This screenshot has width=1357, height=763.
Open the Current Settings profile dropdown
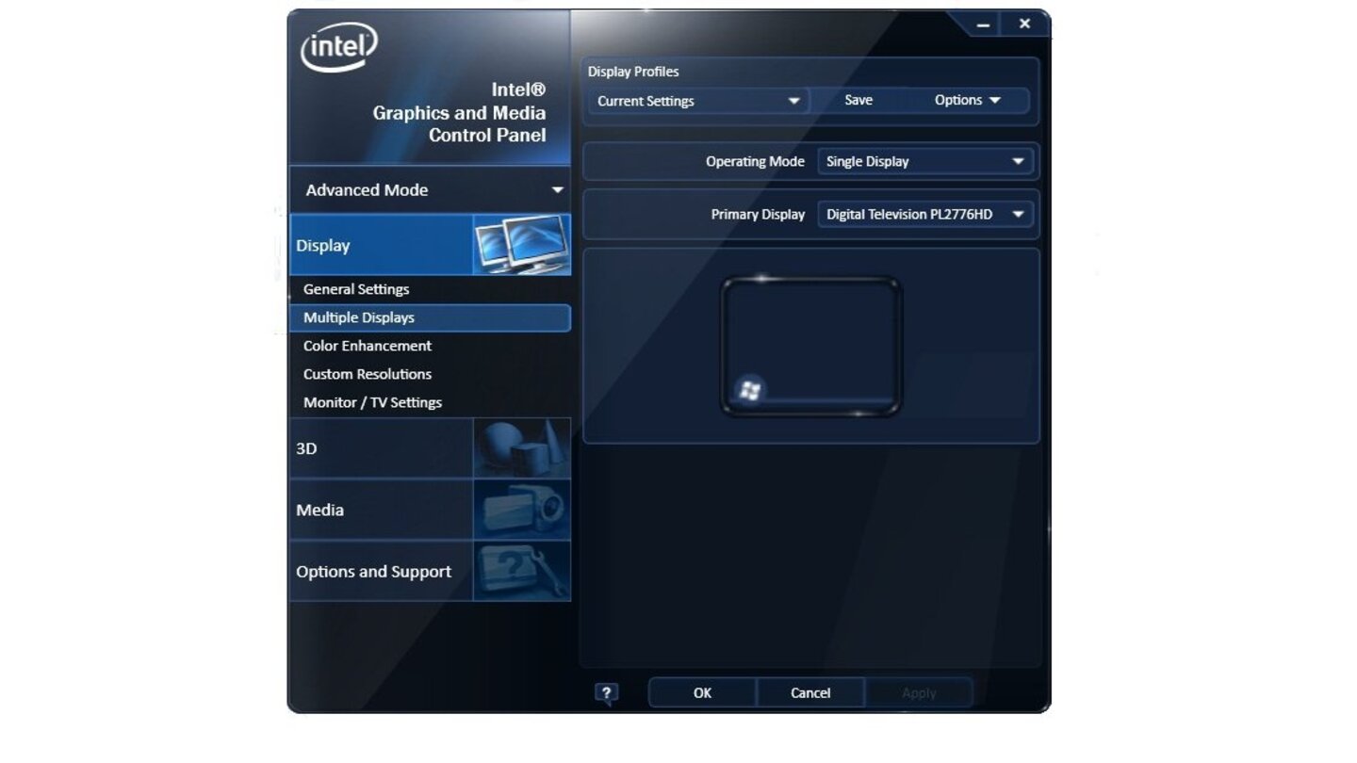(698, 101)
